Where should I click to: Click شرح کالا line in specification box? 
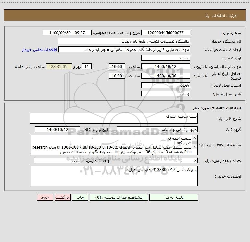pyautogui.click(x=184, y=143)
